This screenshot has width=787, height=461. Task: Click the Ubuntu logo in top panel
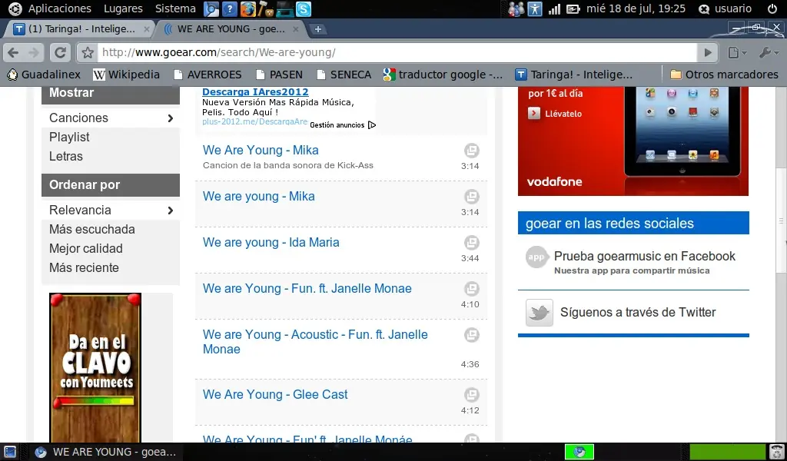coord(15,8)
